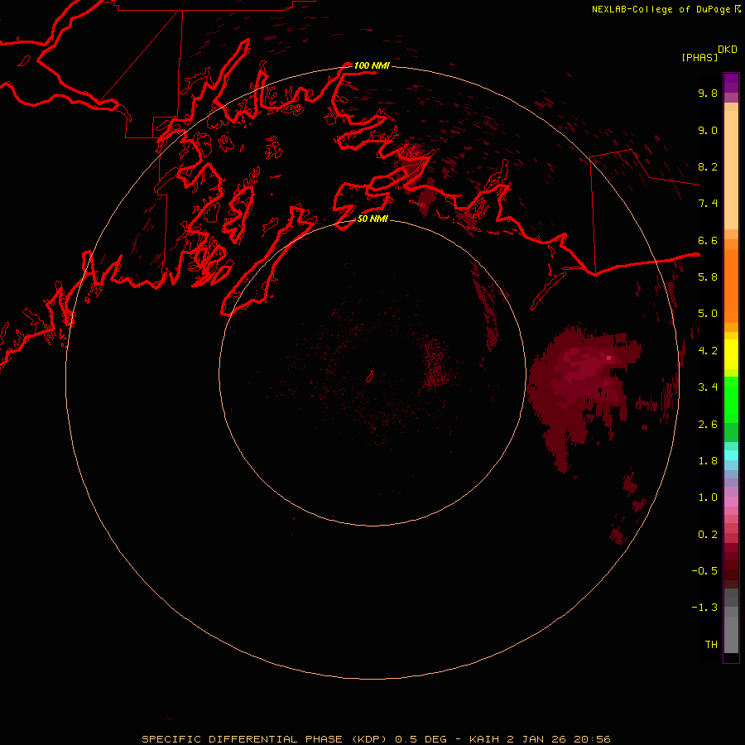Click the TH threshold label on the scale

[711, 644]
